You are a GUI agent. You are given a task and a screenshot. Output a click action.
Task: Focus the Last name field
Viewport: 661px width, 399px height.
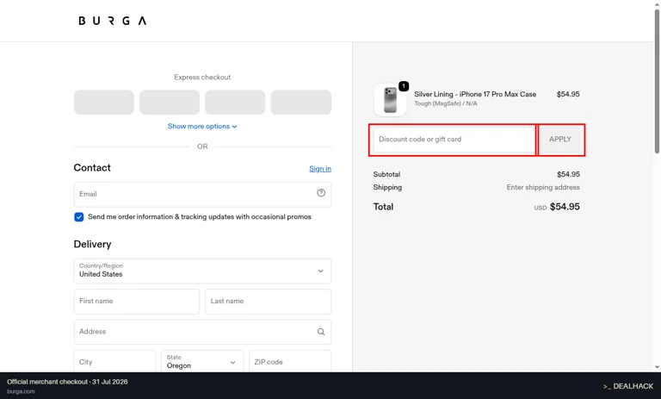click(269, 302)
